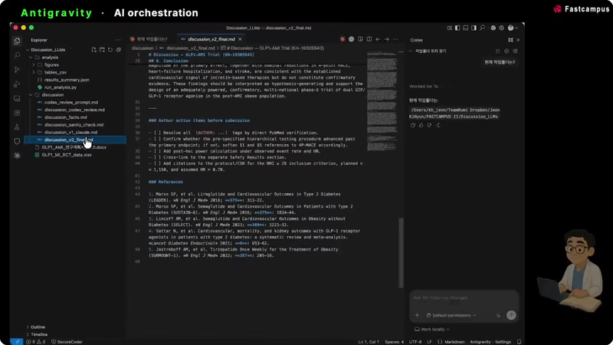This screenshot has height=345, width=613.
Task: Open the Source Control view
Action: point(17,70)
